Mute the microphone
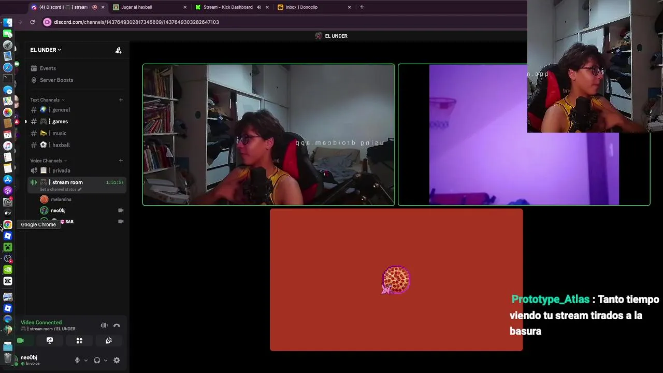The width and height of the screenshot is (663, 373). tap(77, 360)
